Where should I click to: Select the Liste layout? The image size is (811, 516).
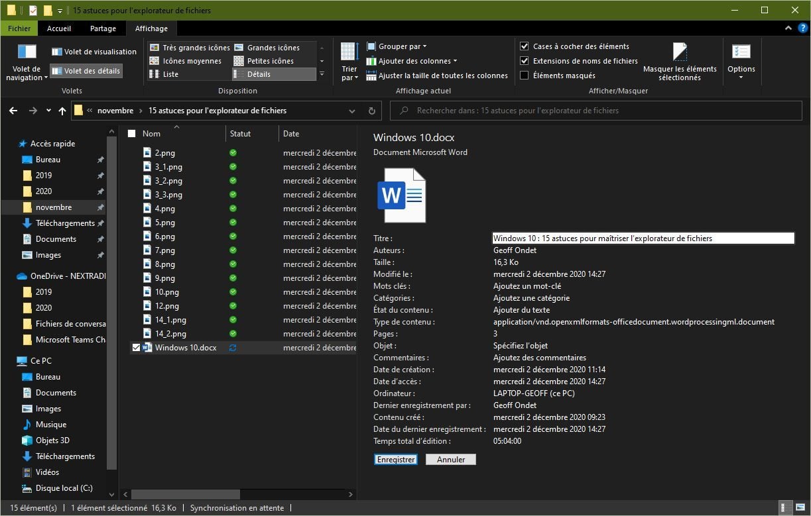(164, 74)
